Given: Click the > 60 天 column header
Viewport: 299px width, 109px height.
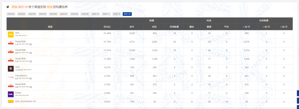Looking at the screenshot, I should [284, 27].
